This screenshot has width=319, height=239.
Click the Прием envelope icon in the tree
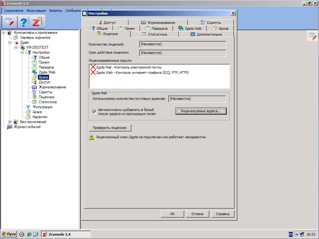tap(34, 62)
